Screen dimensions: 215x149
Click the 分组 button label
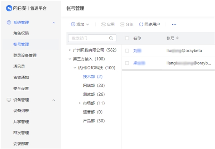129,24
